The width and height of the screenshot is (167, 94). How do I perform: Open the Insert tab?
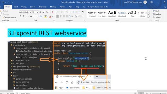[x=16, y=7]
